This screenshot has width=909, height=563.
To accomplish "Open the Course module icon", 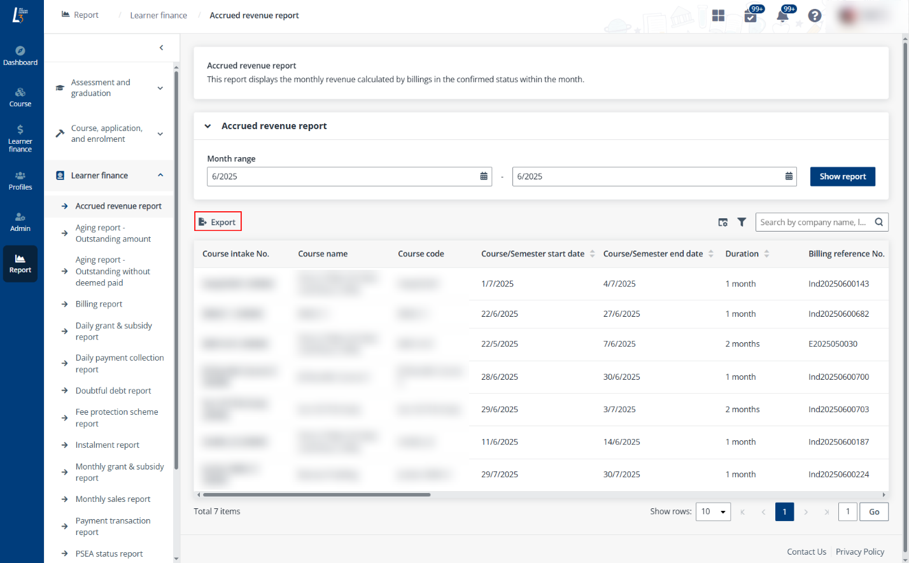I will pos(20,97).
